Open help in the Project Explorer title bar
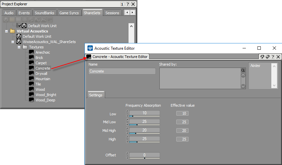Viewport: 282px width, 165px height. 128,4
